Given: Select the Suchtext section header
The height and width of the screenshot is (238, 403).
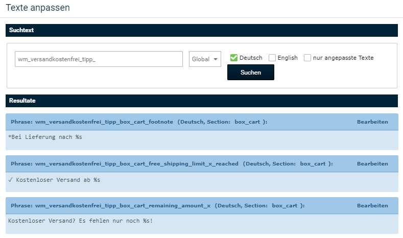Looking at the screenshot, I should 202,30.
